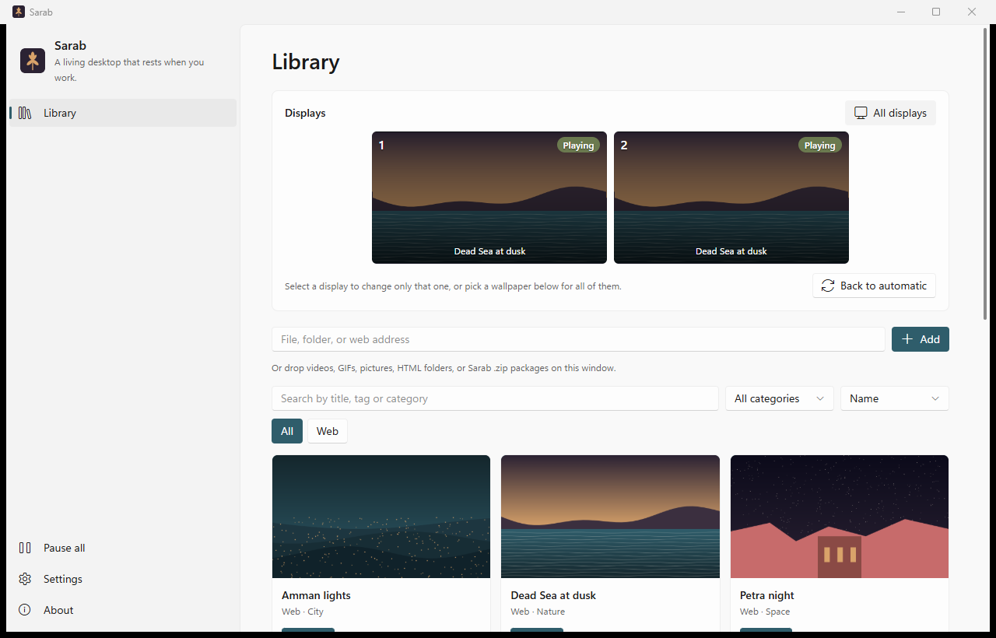Open the About page label
This screenshot has height=638, width=996.
click(58, 610)
